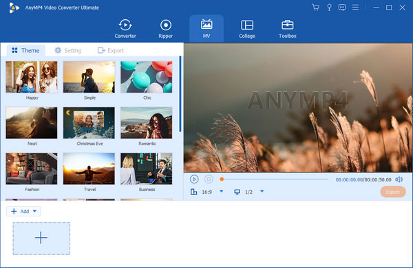Viewport: 413px width, 268px height.
Task: Pick the Chic balloons theme
Action: [147, 77]
